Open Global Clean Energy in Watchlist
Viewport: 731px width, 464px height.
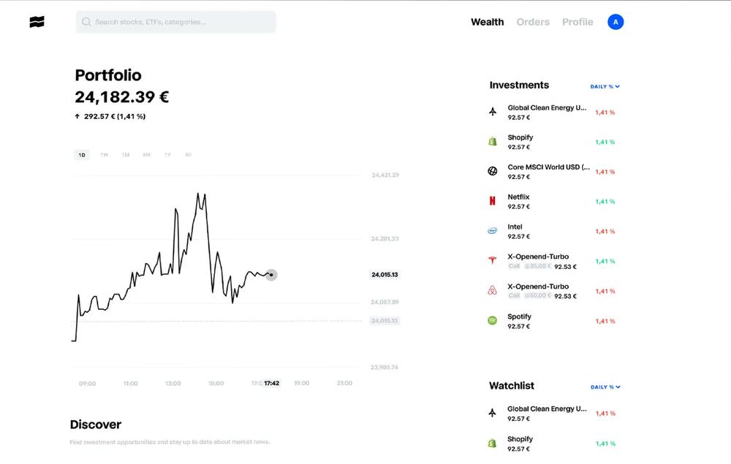tap(552, 414)
